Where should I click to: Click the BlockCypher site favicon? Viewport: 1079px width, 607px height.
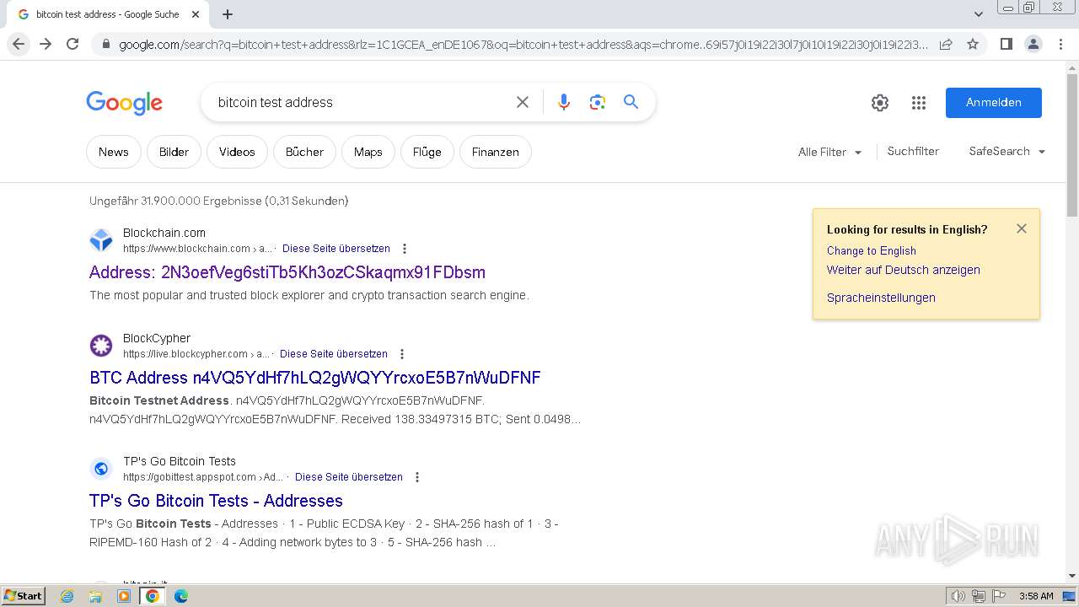(x=101, y=346)
